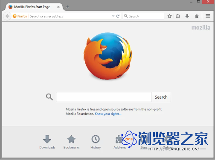Click the back arrow navigation button

[7, 16]
